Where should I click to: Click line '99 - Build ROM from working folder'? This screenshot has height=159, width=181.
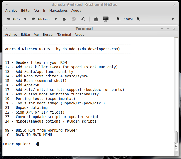(x=41, y=130)
